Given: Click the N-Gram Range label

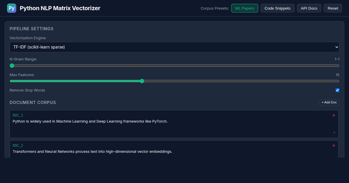Looking at the screenshot, I should click(x=23, y=59).
